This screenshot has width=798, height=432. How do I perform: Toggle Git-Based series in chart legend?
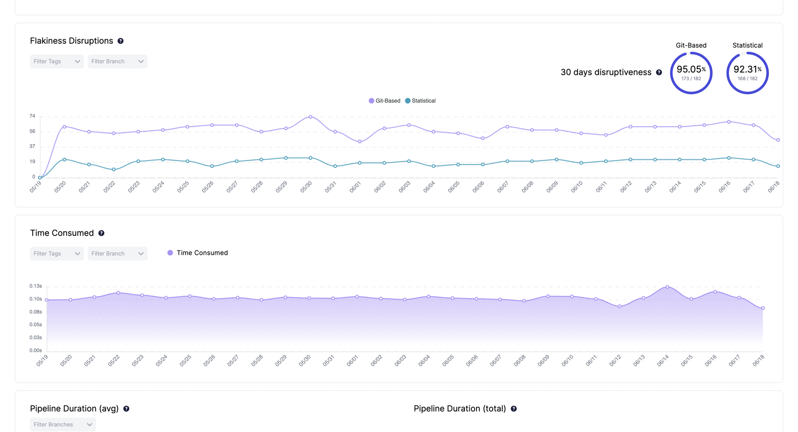pos(384,101)
